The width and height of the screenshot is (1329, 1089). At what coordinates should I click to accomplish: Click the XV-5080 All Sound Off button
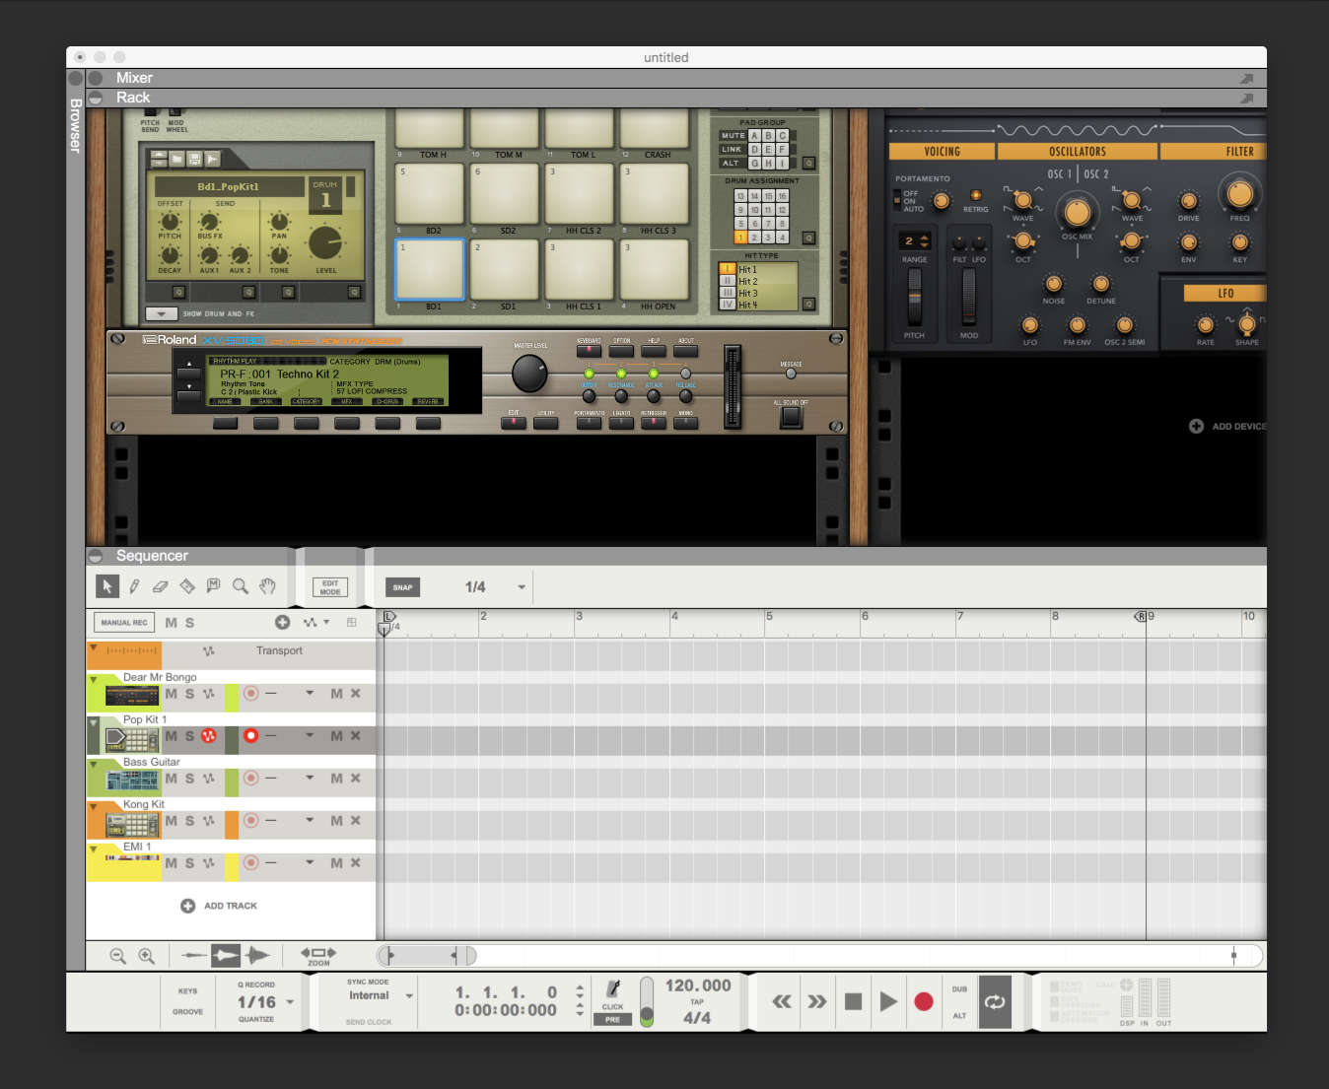click(791, 417)
